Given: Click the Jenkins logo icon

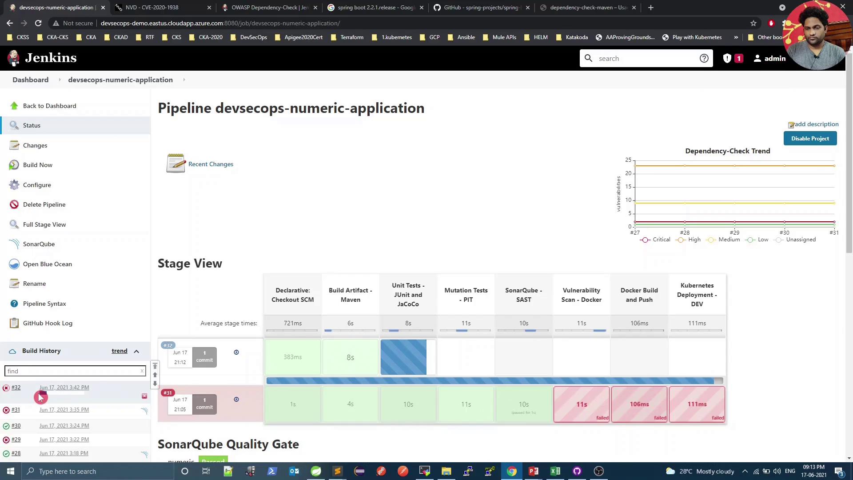Looking at the screenshot, I should pyautogui.click(x=14, y=58).
